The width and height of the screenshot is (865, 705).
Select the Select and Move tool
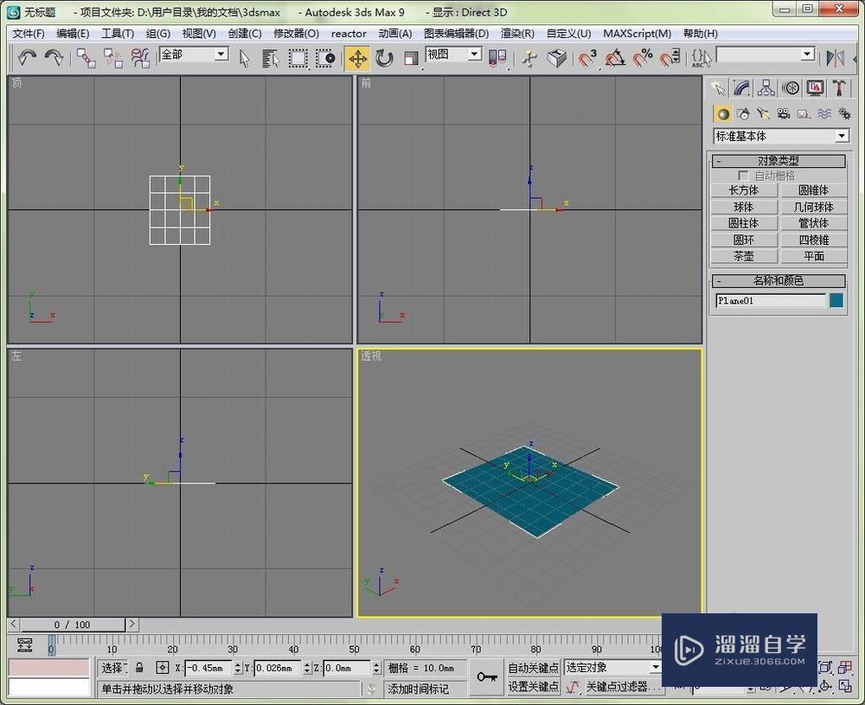point(356,58)
